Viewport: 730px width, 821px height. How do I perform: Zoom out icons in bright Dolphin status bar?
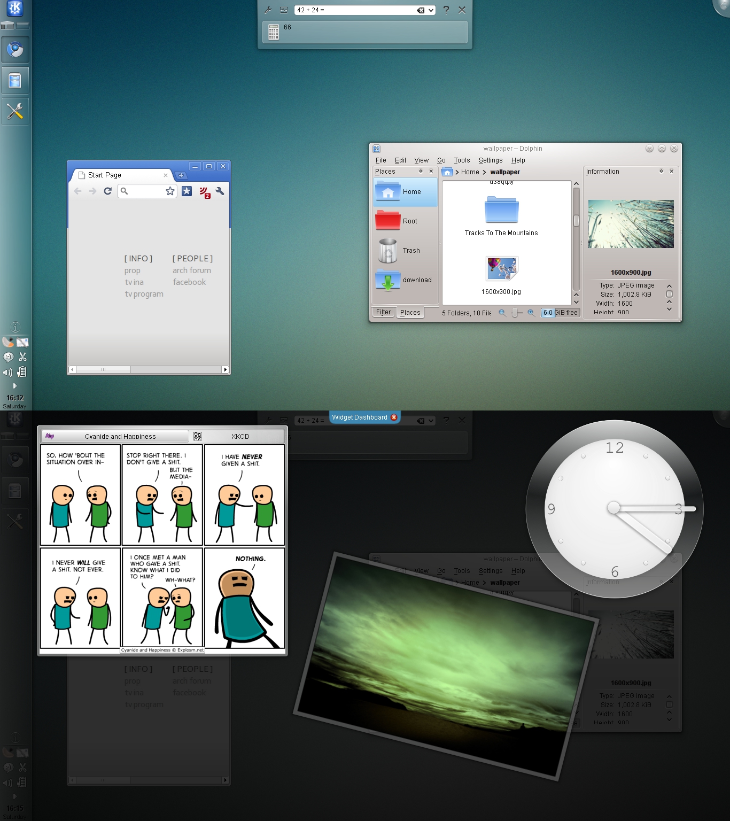pyautogui.click(x=502, y=313)
